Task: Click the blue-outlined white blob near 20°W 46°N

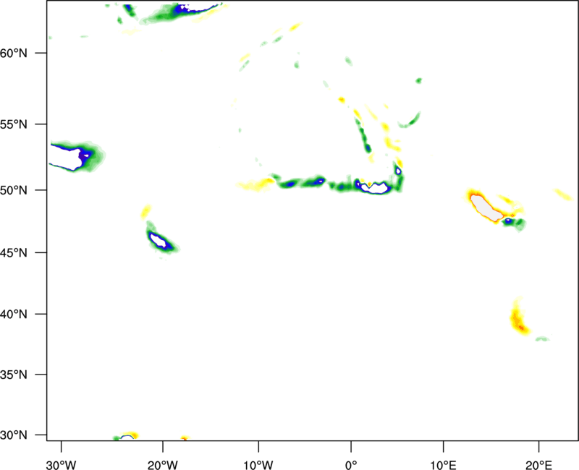Action: [x=158, y=240]
